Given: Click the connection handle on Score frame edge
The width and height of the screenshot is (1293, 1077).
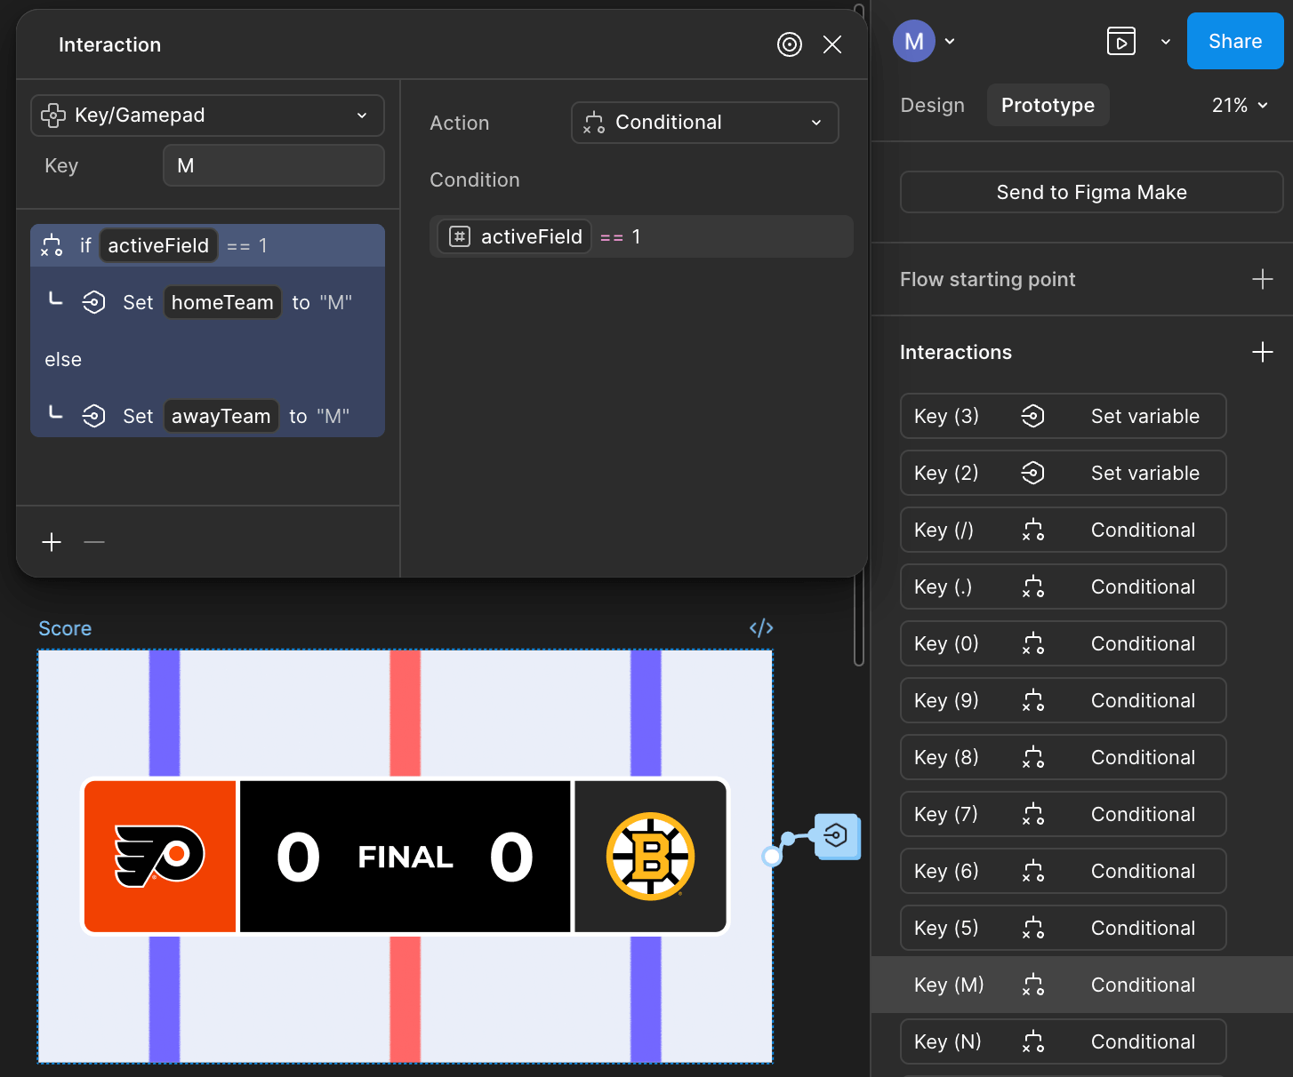Looking at the screenshot, I should 772,857.
